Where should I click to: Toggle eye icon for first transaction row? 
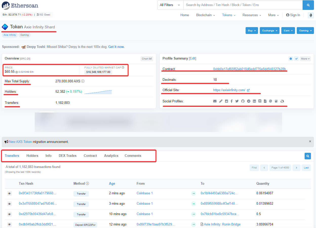click(x=9, y=194)
